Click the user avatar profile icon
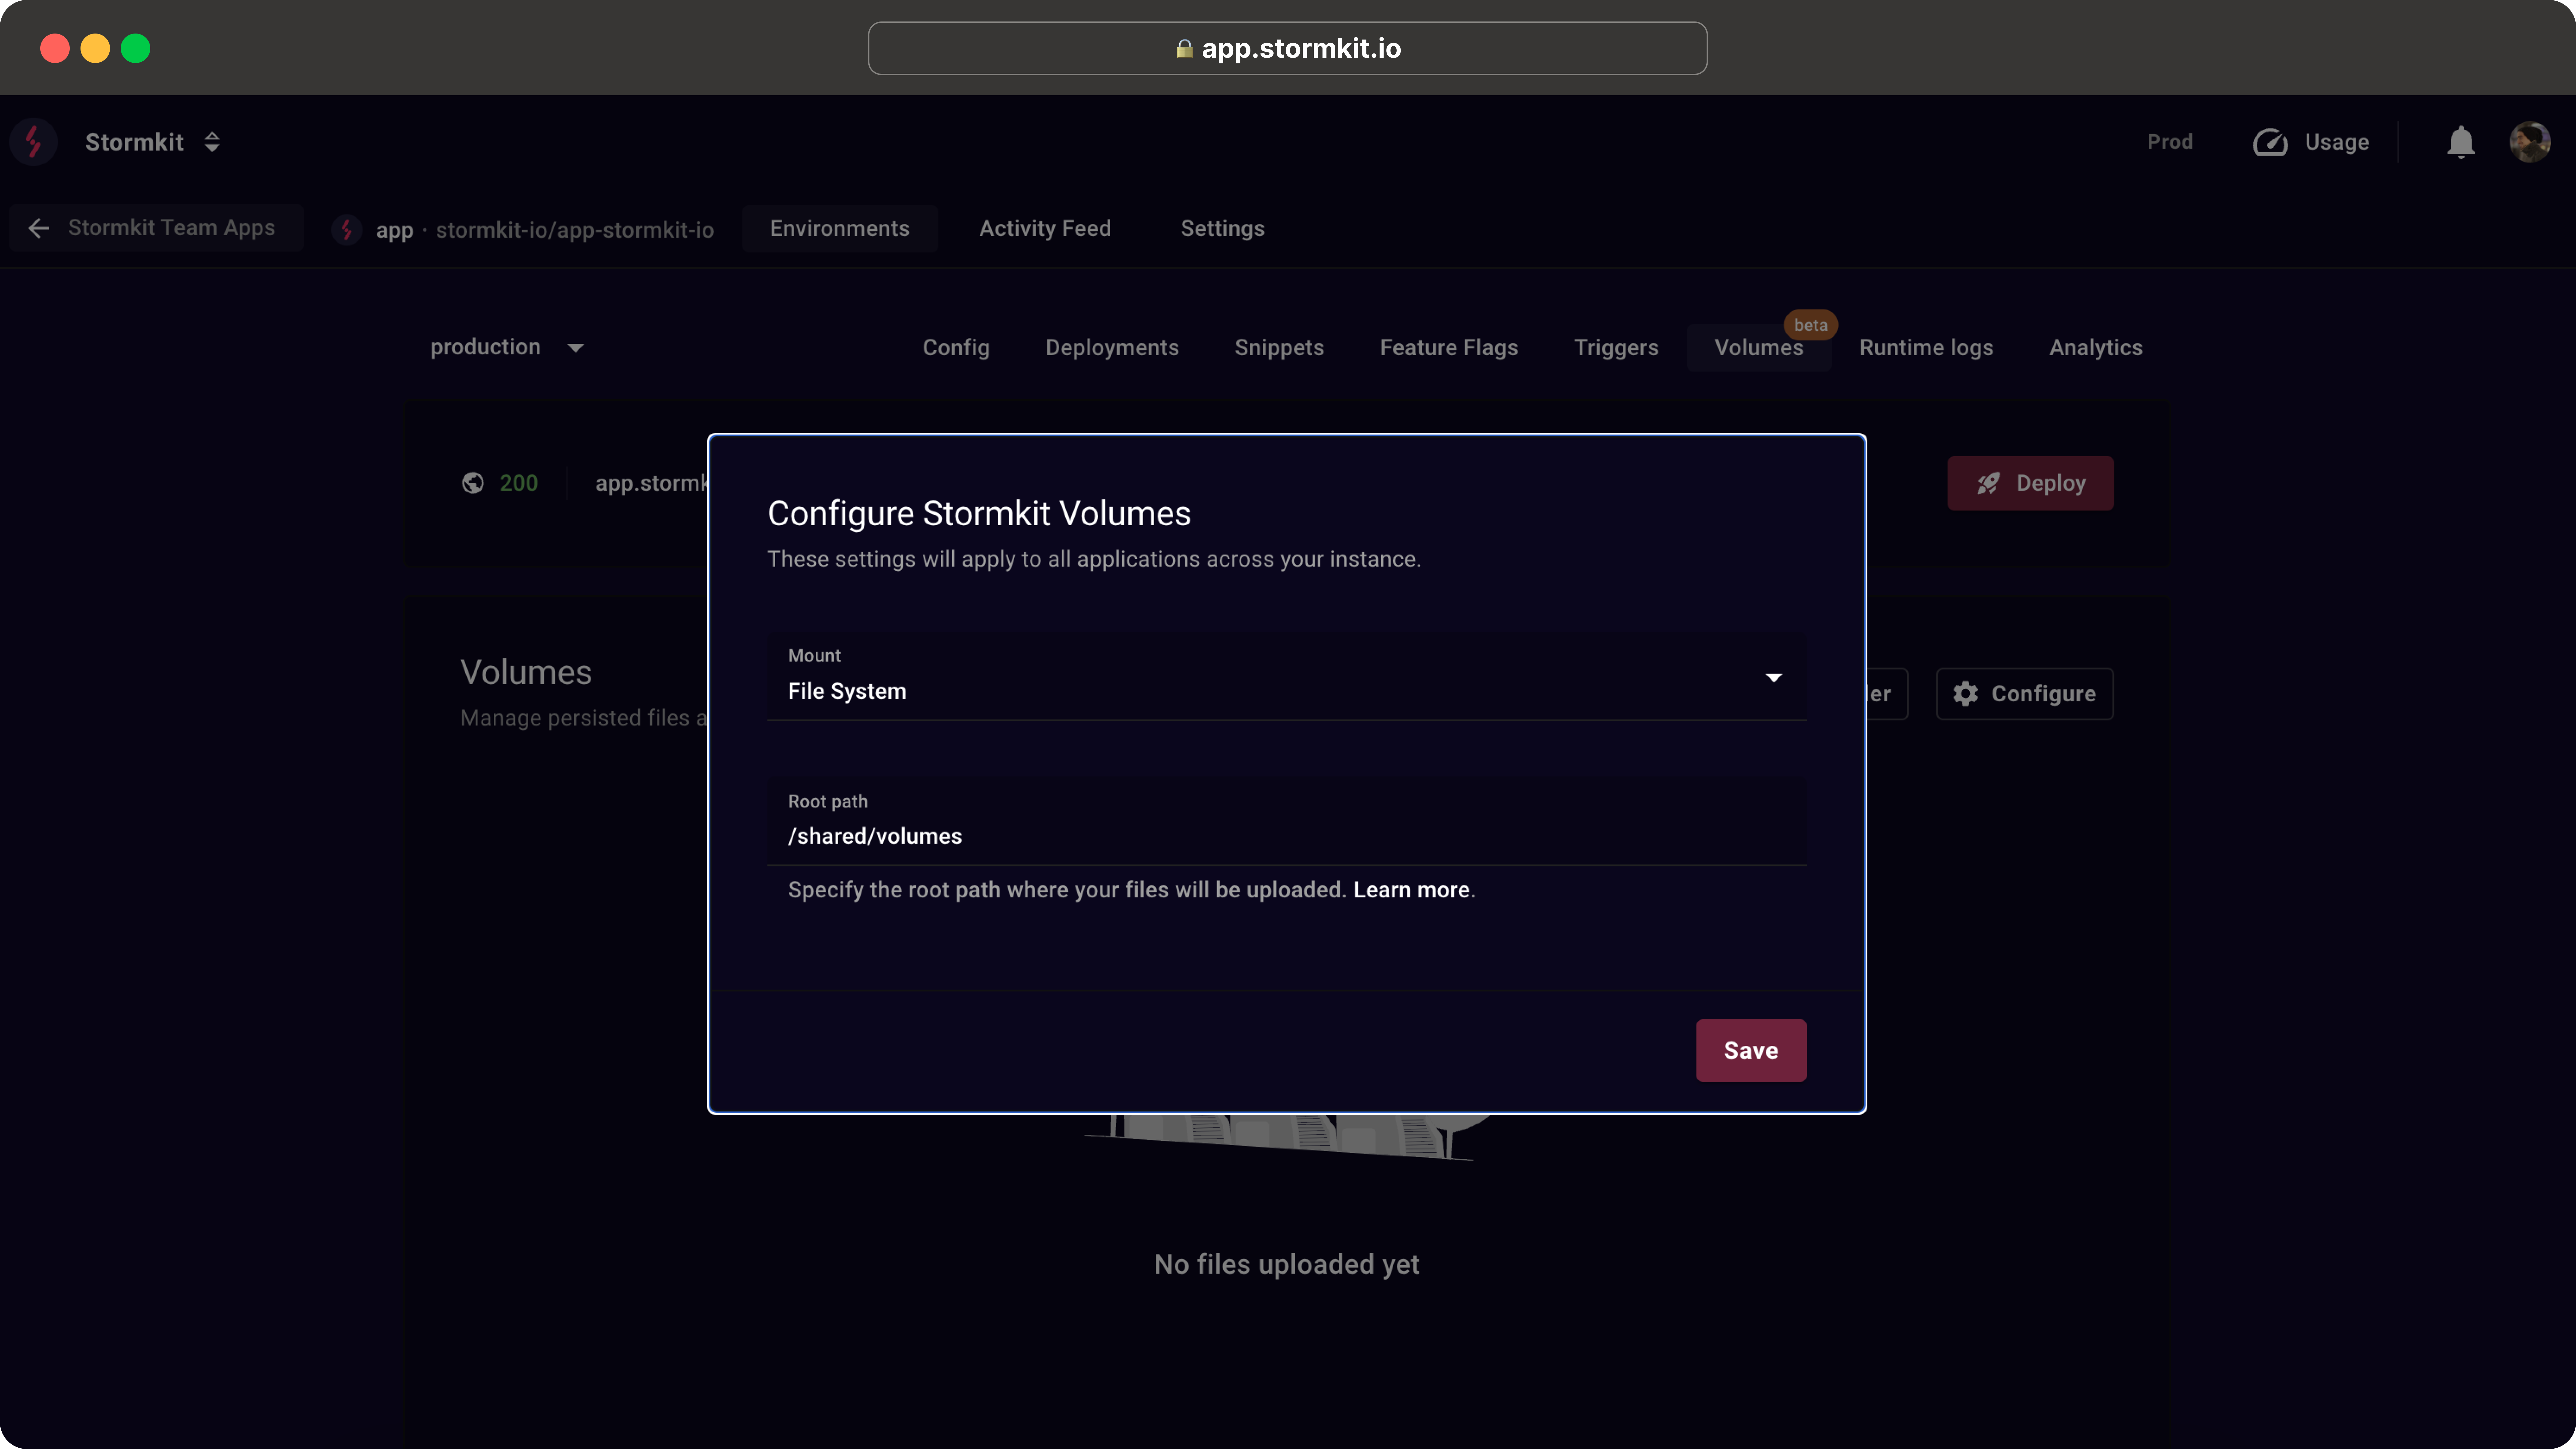This screenshot has width=2576, height=1449. (2530, 142)
